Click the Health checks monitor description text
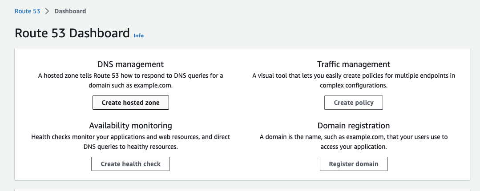This screenshot has width=480, height=191. (x=131, y=142)
